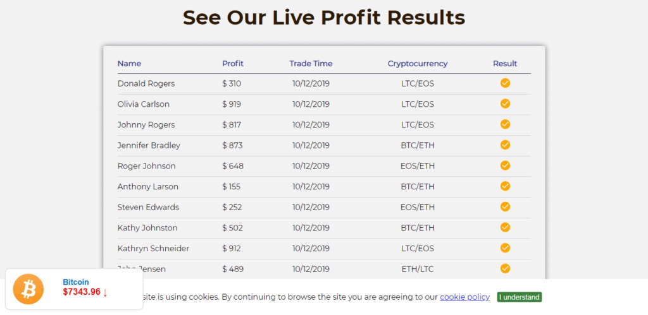Accept cookies with I understand button

coord(519,297)
